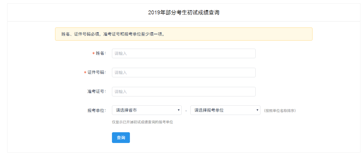Open the 请选择报考单位 institution dropdown
The height and width of the screenshot is (160, 364).
(225, 110)
